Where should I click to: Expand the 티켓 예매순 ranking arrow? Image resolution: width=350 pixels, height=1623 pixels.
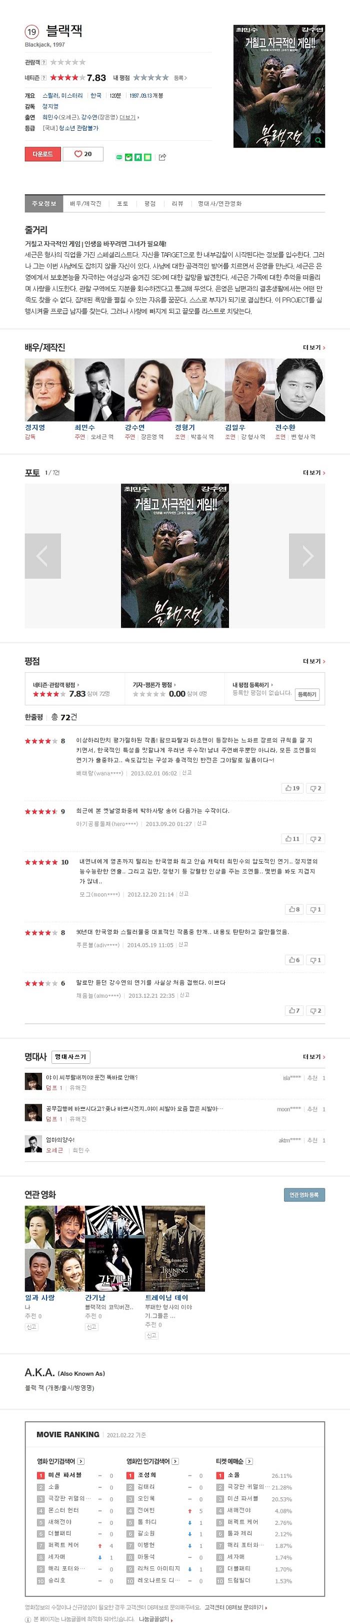pos(249,1461)
